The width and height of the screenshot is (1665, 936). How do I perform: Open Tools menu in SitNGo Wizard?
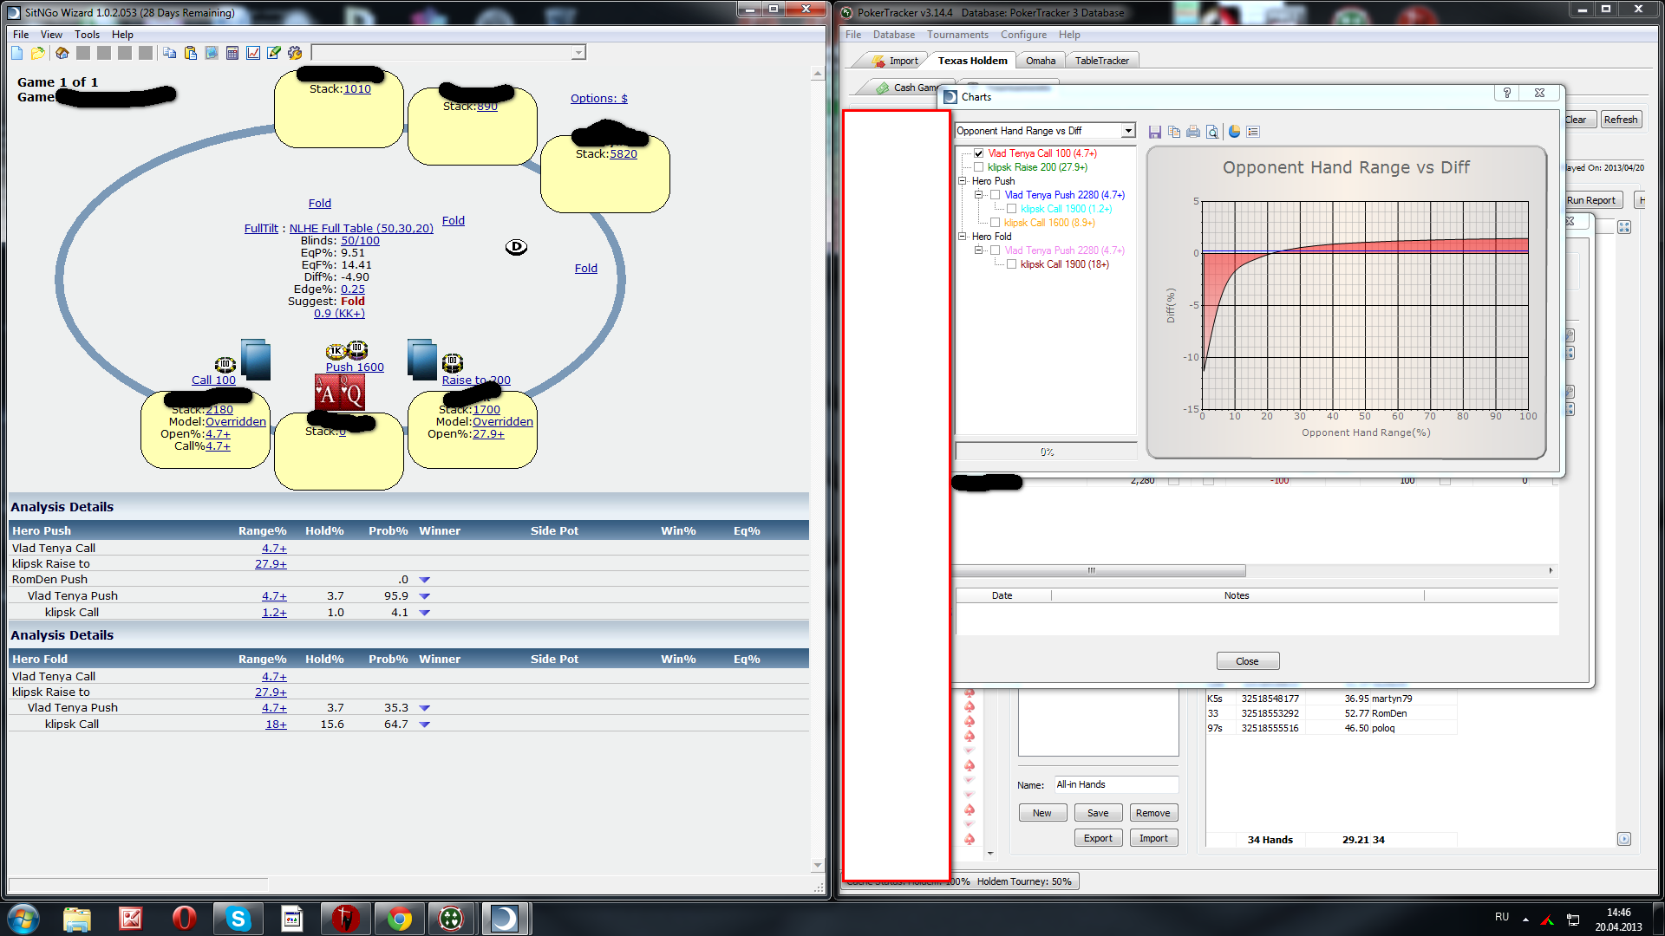tap(87, 35)
